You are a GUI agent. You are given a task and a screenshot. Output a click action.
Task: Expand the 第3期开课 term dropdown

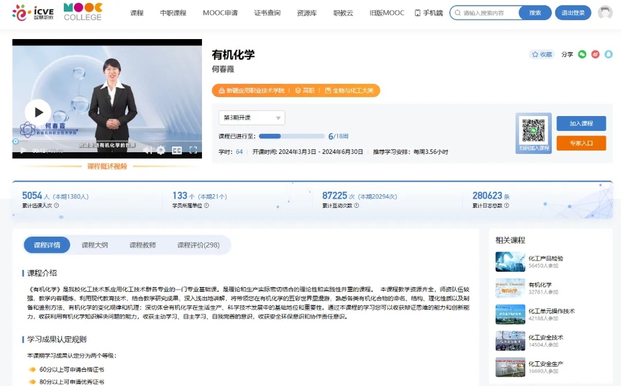(252, 118)
